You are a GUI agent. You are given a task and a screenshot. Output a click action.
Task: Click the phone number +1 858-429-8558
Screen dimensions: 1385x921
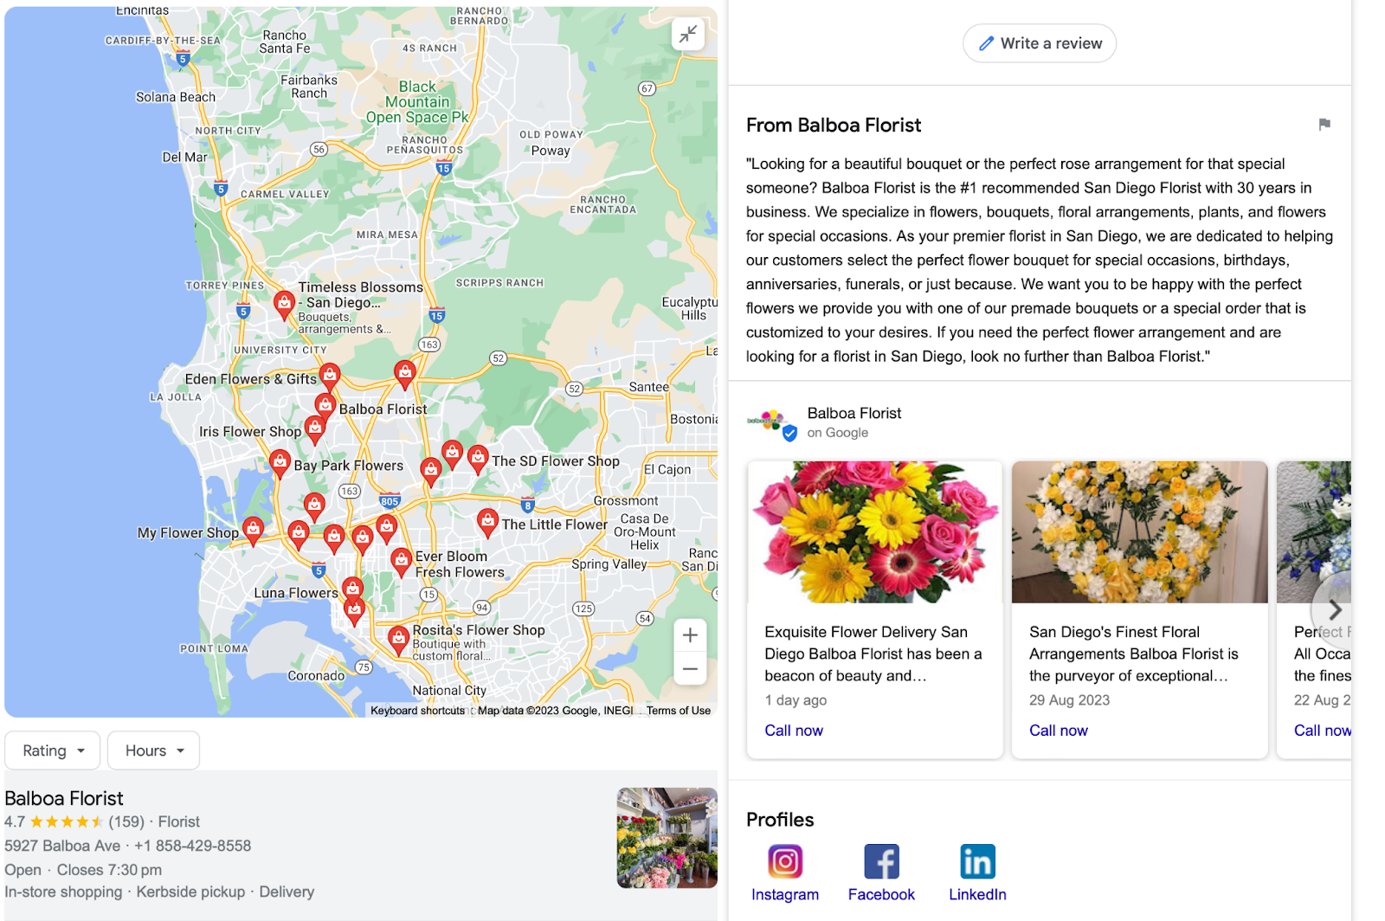(x=194, y=846)
